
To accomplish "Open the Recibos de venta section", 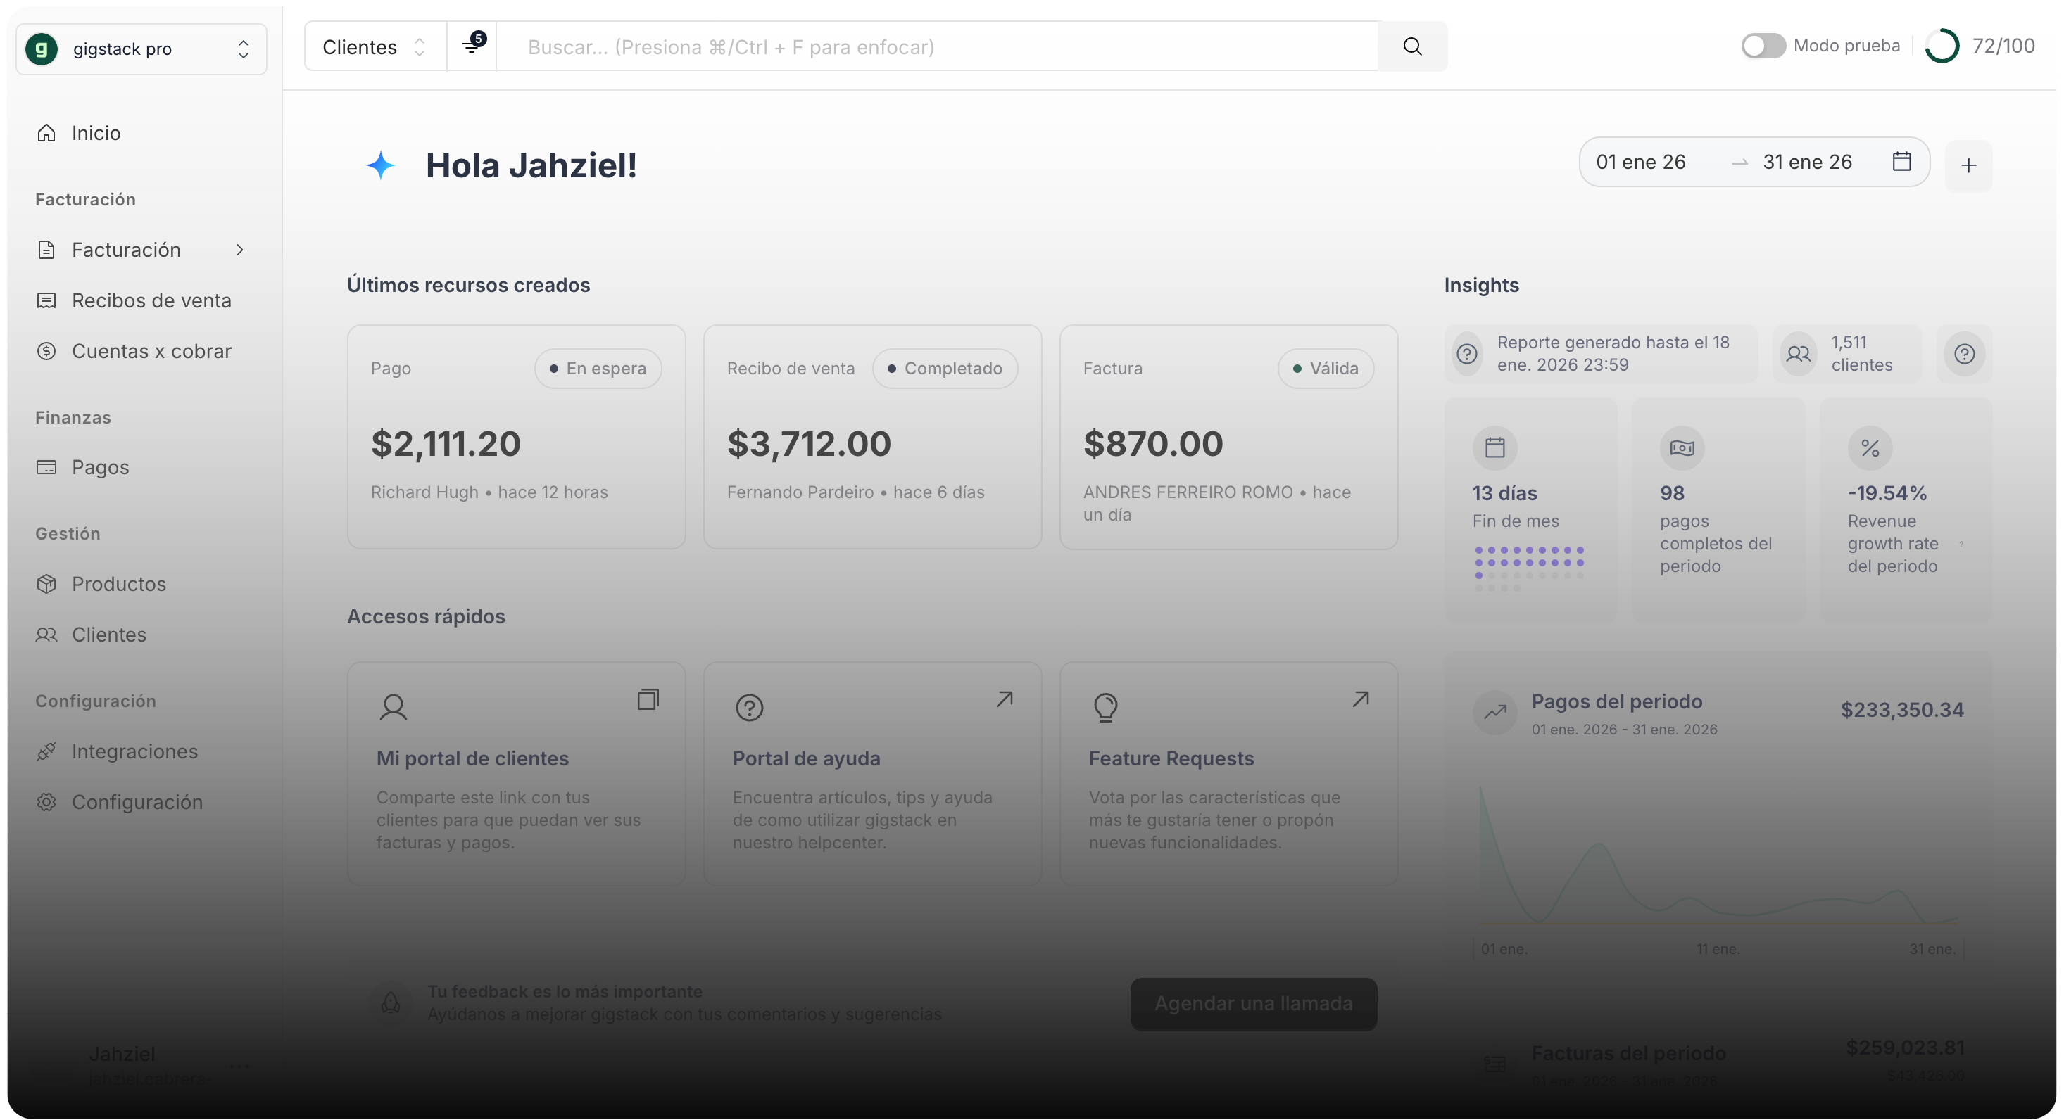I will (x=151, y=300).
